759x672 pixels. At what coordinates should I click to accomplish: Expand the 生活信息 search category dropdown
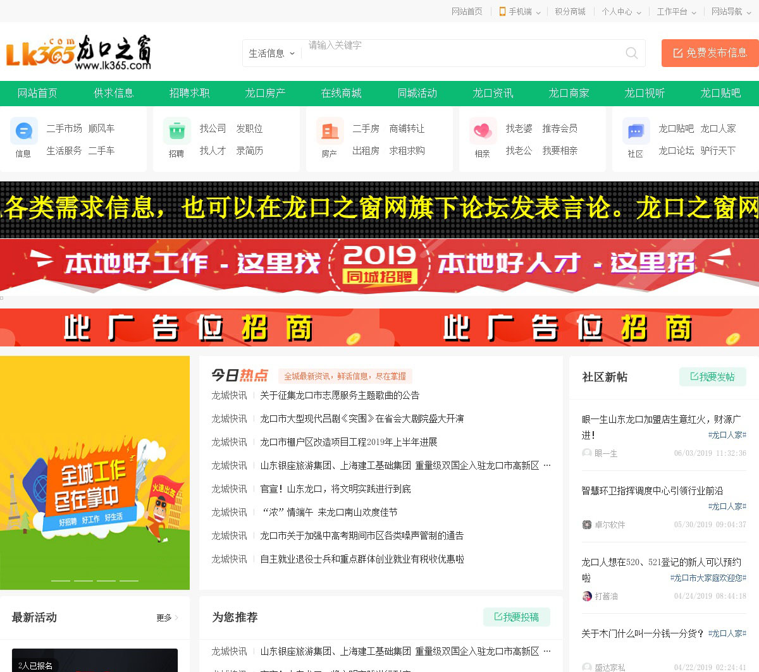click(272, 54)
